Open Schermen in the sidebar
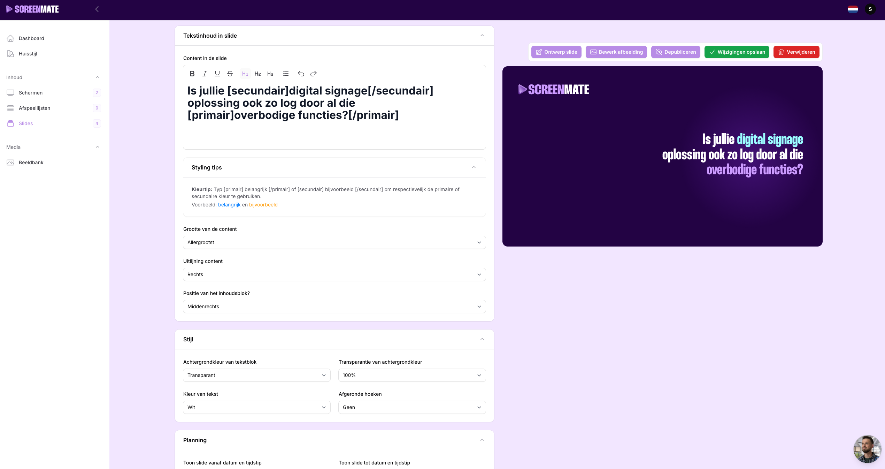The height and width of the screenshot is (469, 885). (31, 93)
